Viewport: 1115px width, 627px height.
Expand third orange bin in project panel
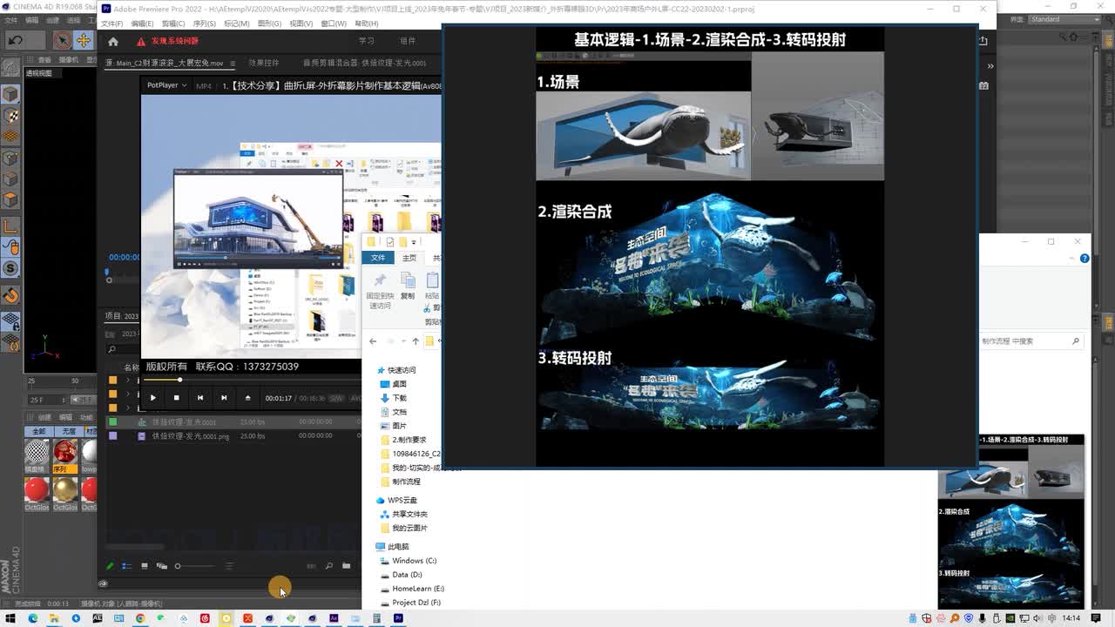click(x=128, y=408)
